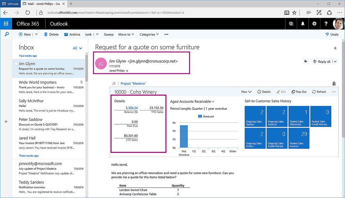Viewport: 345px width, 198px height.
Task: Open the Wide World Importers email
Action: click(x=49, y=87)
